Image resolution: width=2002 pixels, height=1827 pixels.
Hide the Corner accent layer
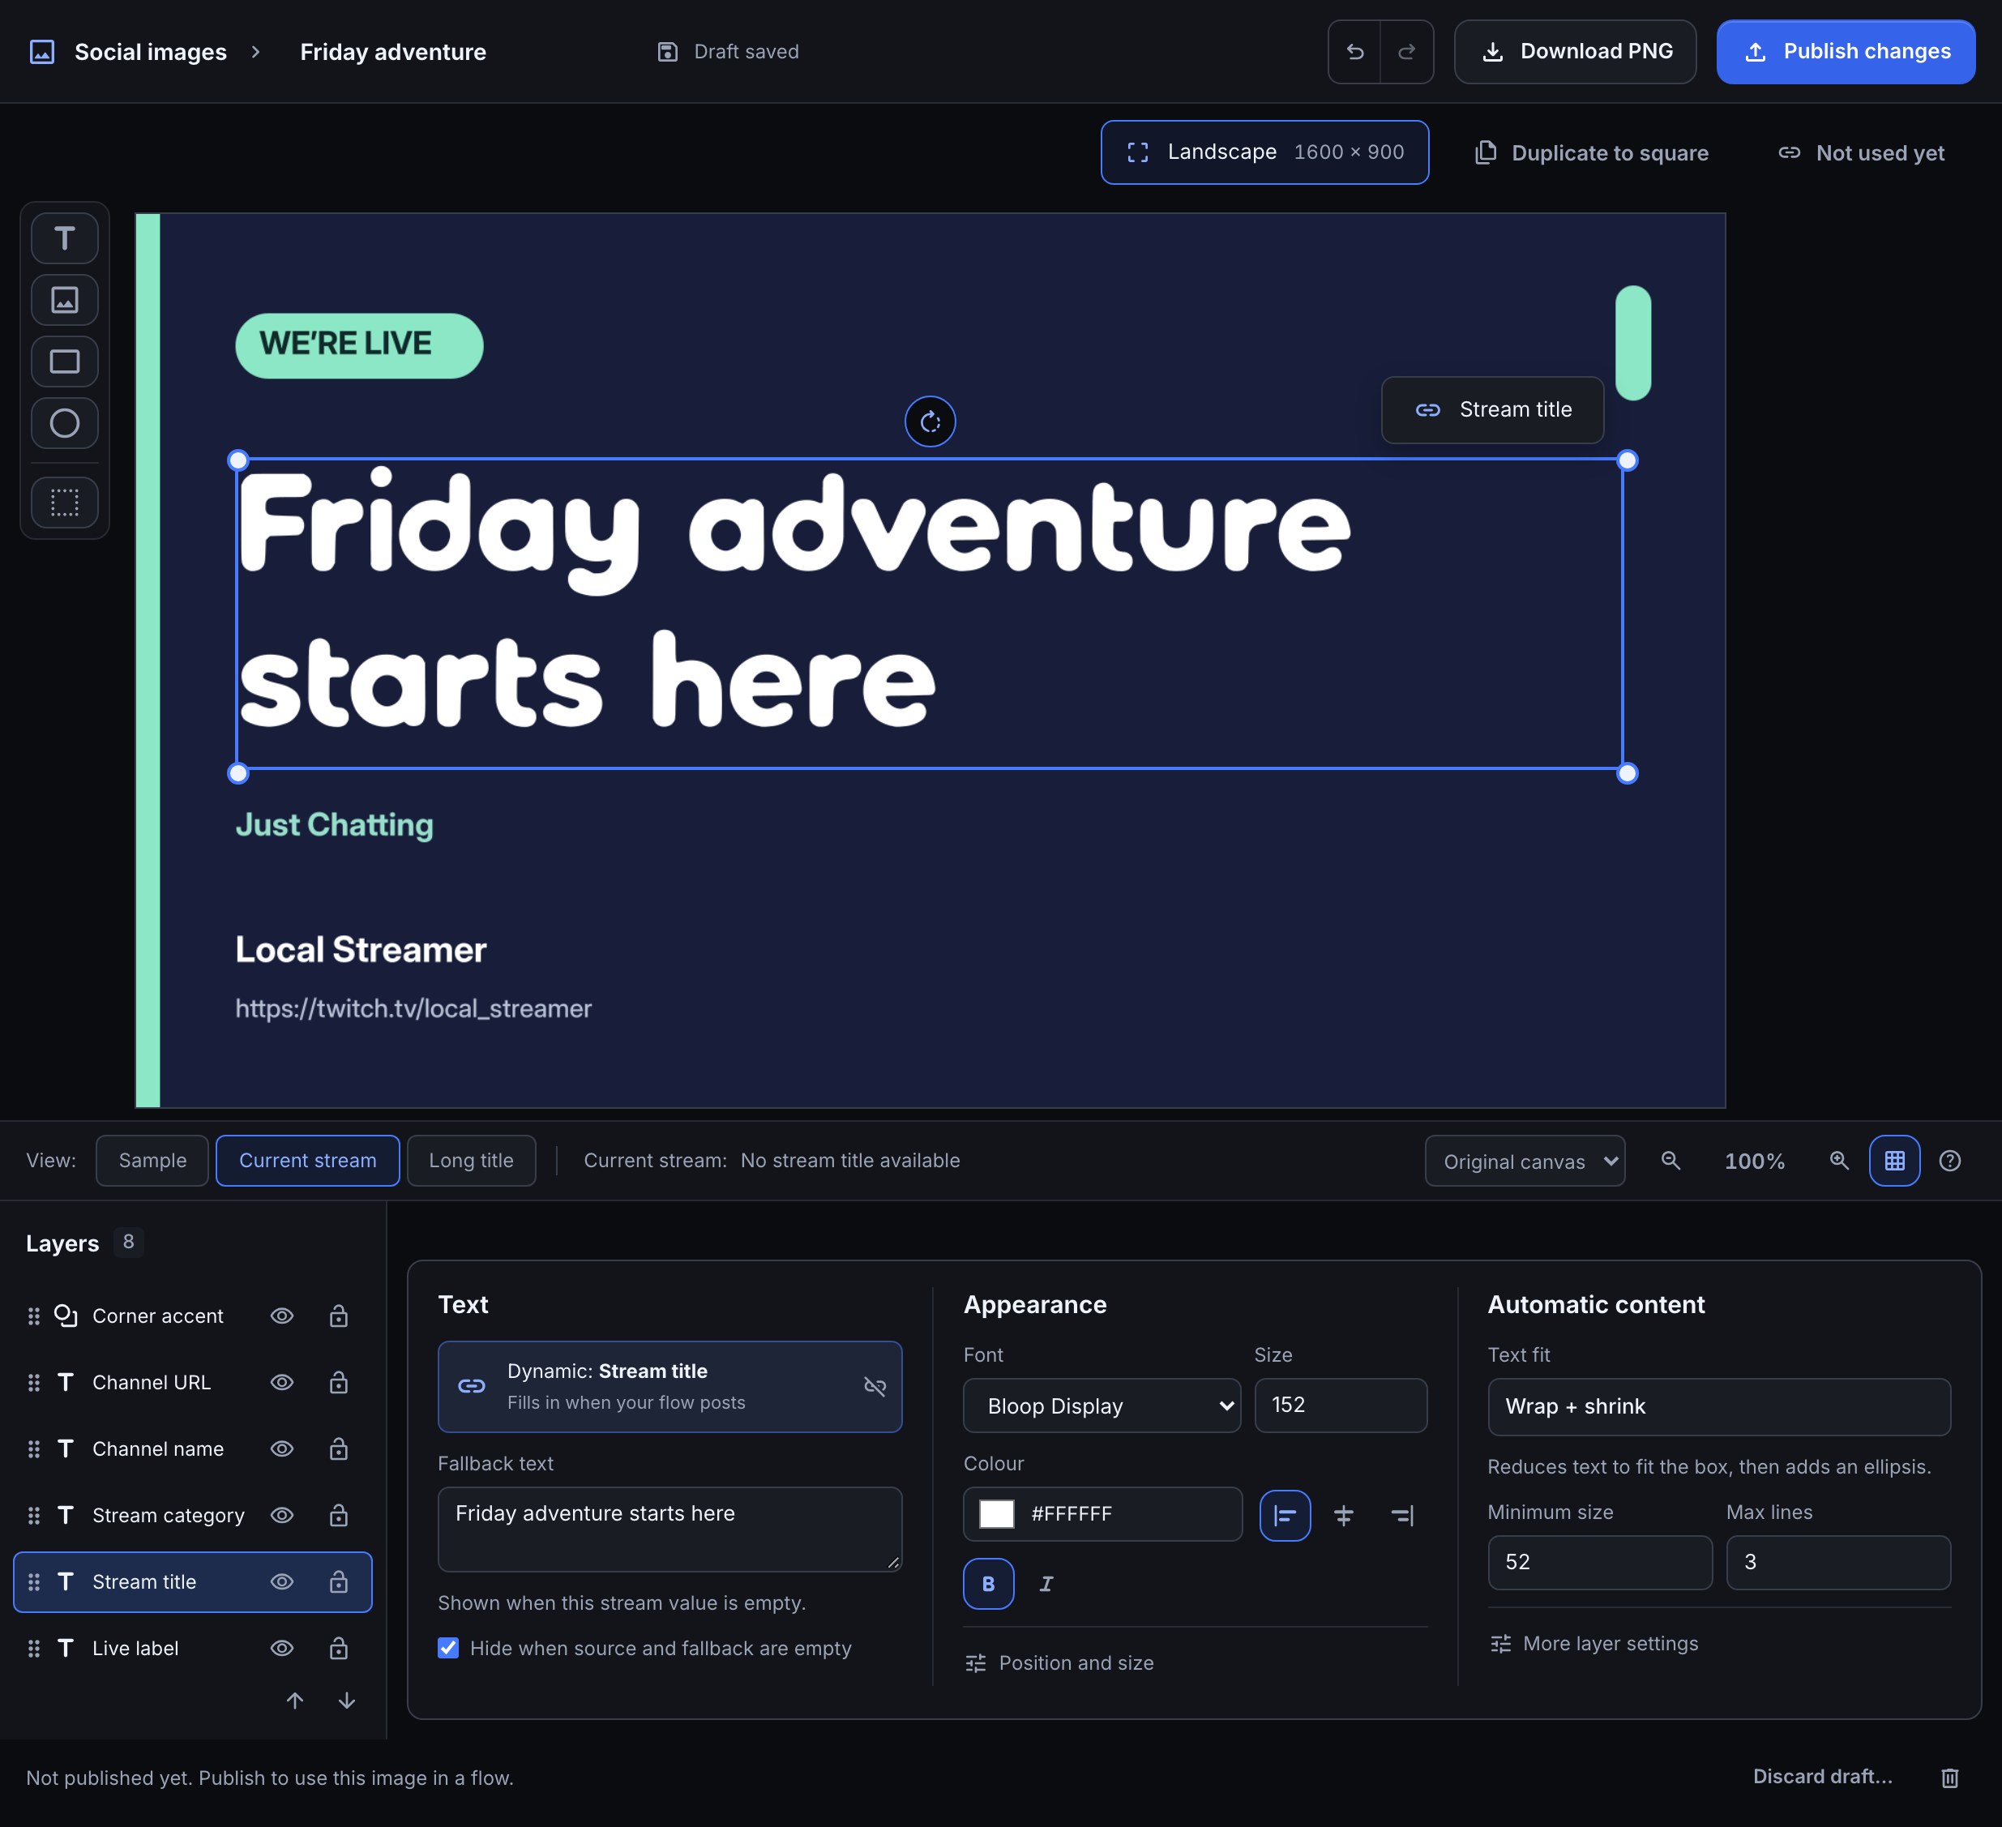point(282,1316)
